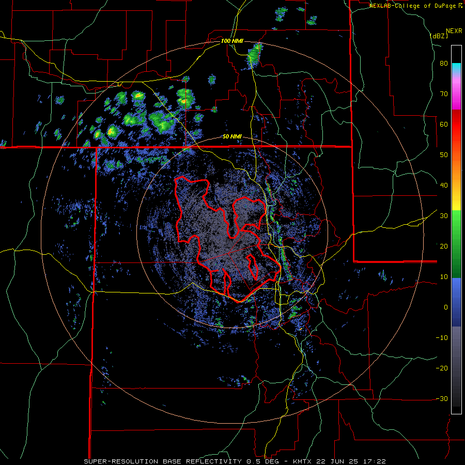Click the 50 value on the dBZ scale
Screen dimensions: 465x465
pyautogui.click(x=444, y=155)
